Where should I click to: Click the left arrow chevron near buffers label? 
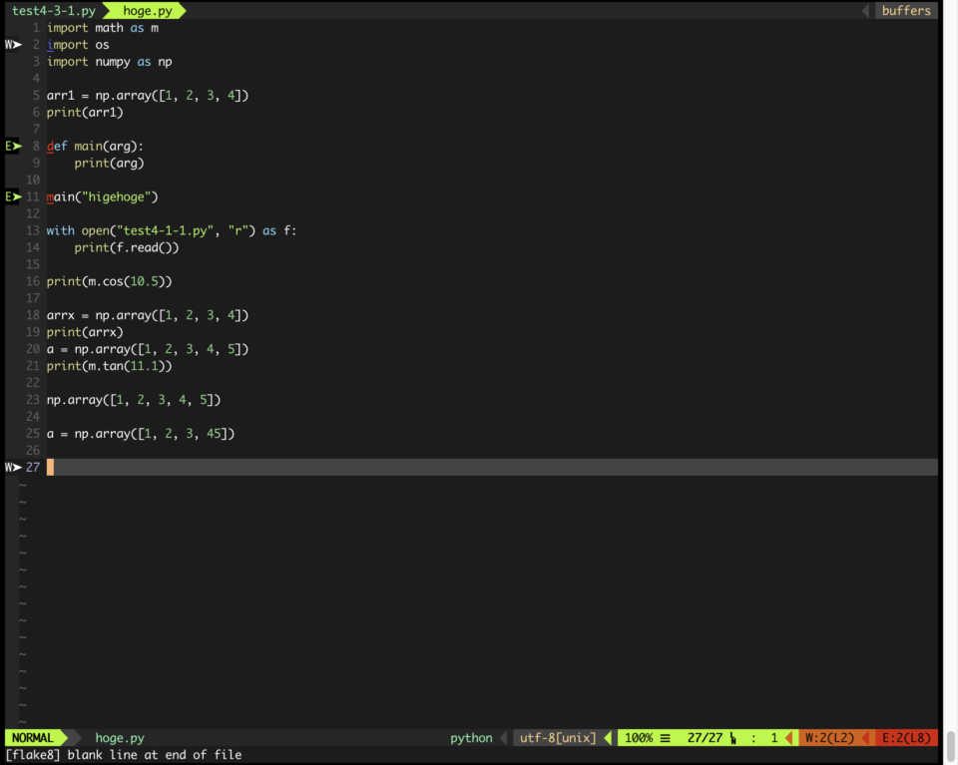tap(864, 11)
